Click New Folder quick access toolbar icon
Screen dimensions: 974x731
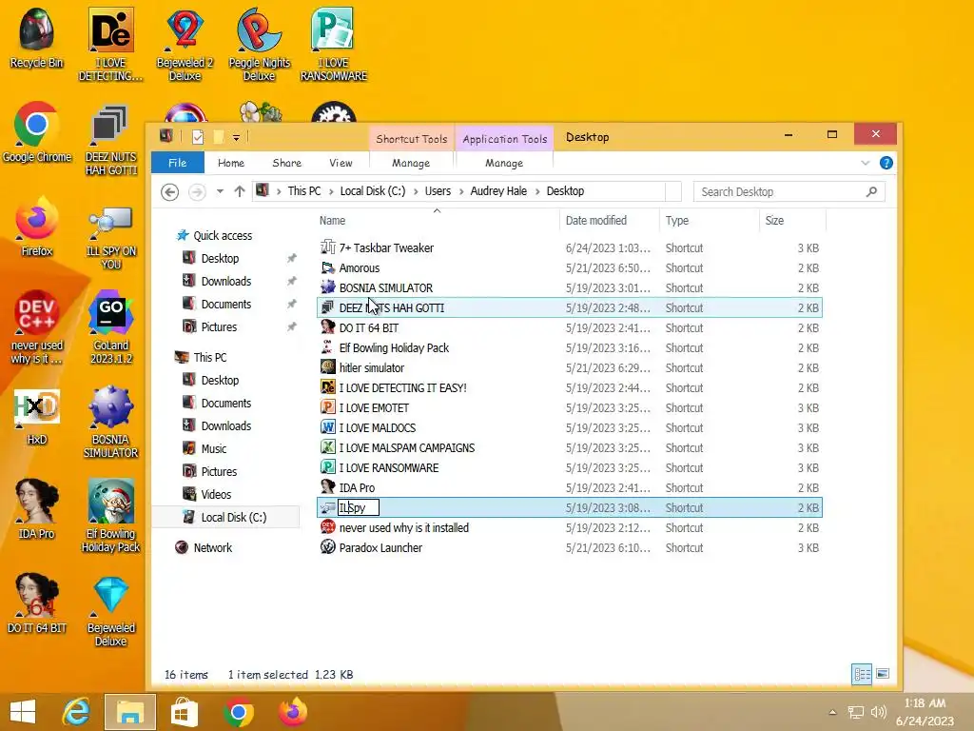218,137
